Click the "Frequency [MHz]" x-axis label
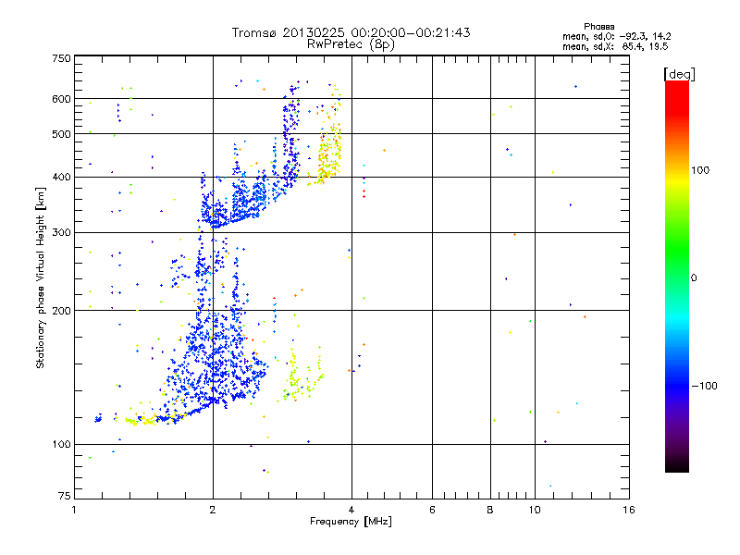 pos(351,522)
